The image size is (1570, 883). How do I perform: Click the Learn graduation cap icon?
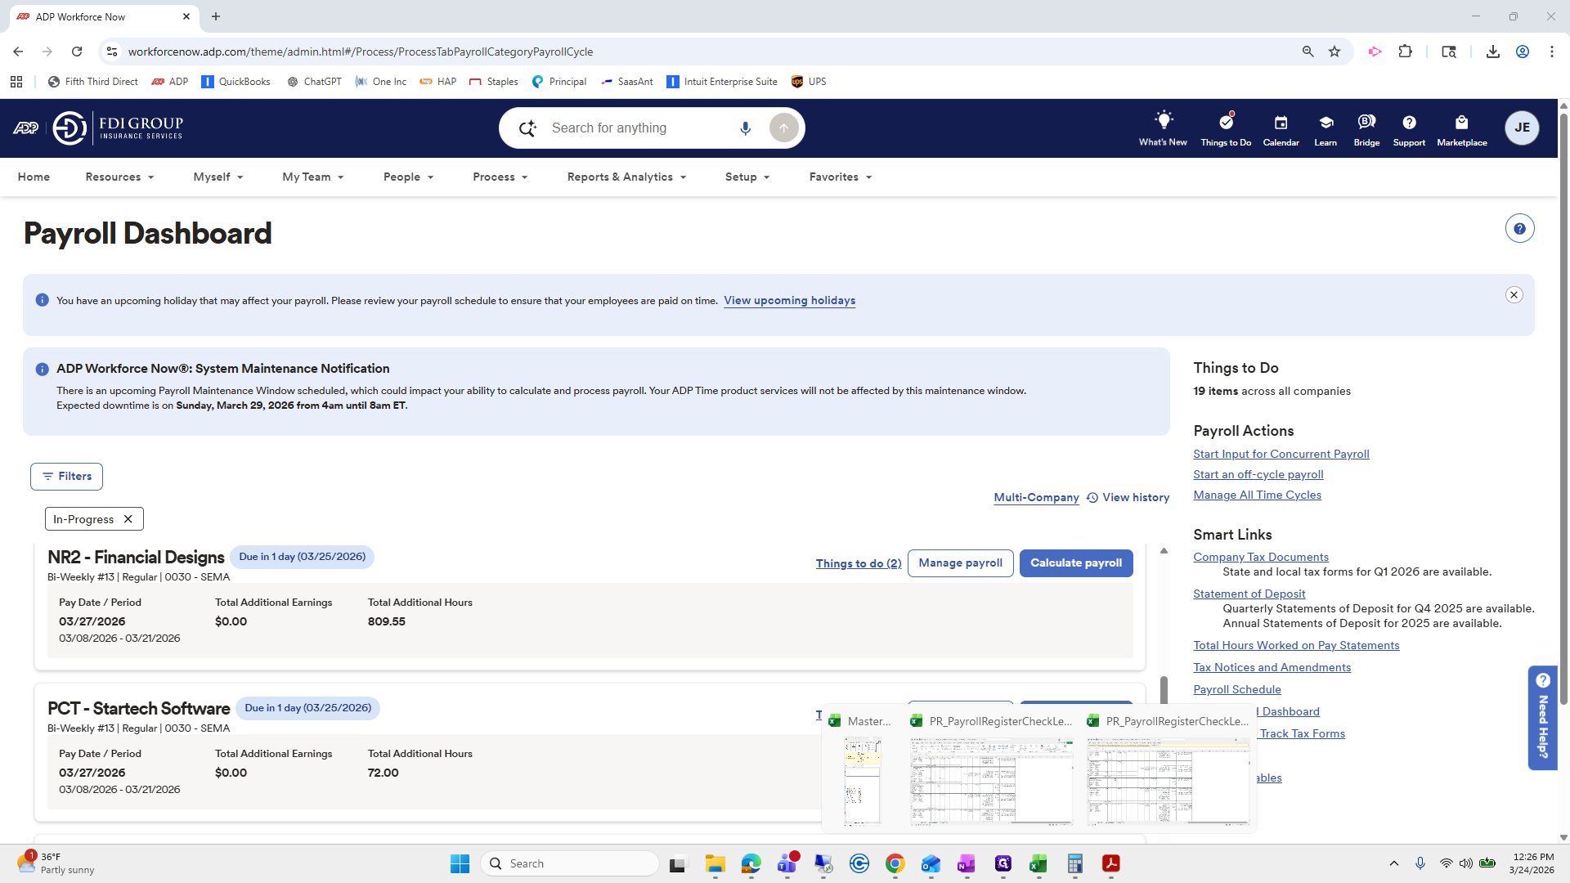[x=1326, y=123]
